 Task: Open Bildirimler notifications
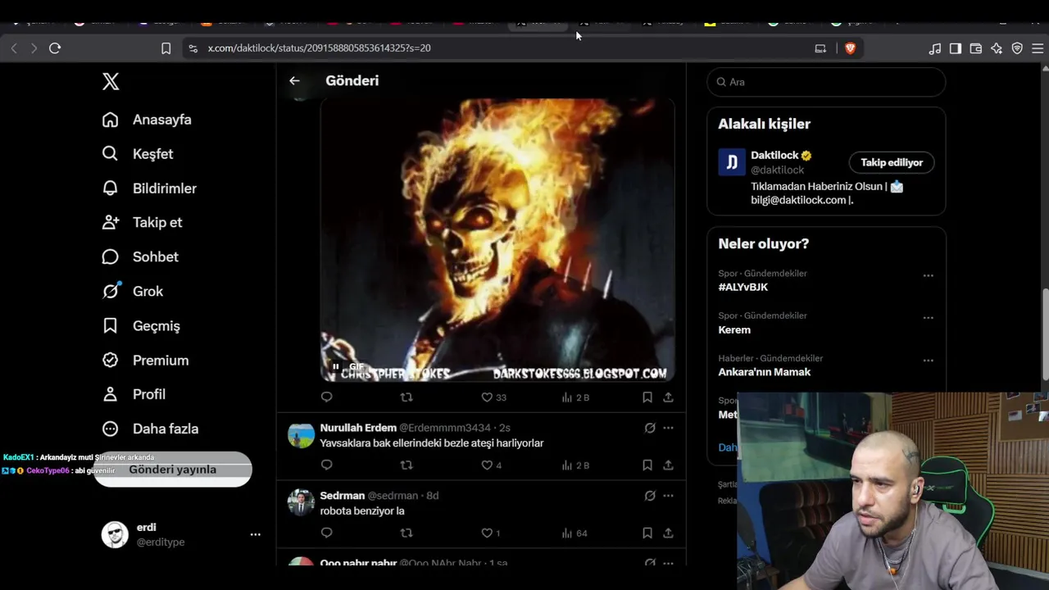click(x=149, y=188)
